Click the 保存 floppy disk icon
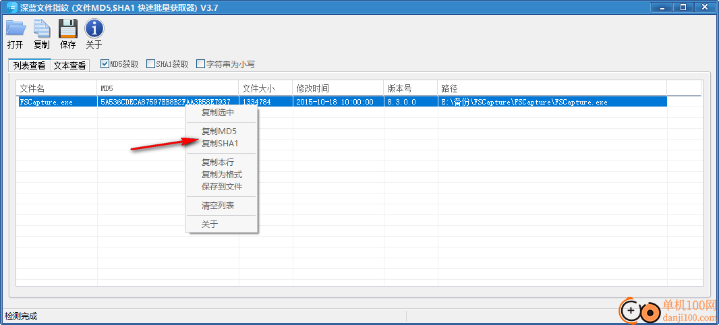Viewport: 719px width, 325px height. 68,29
